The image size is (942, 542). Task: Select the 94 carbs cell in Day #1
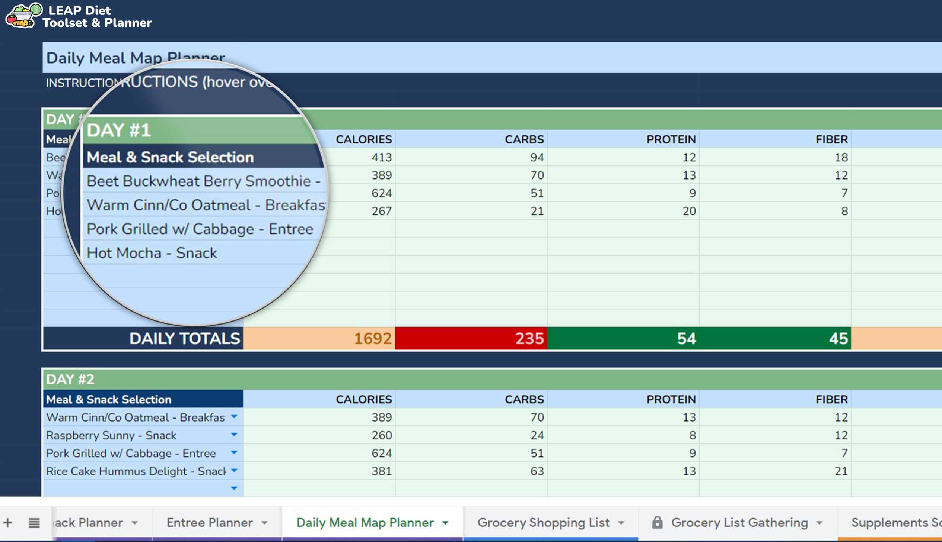(x=471, y=157)
